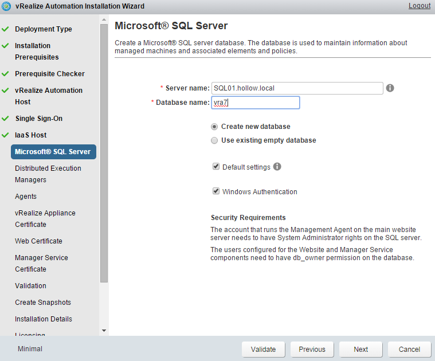435x361 pixels.
Task: Click the info icon next to Default settings
Action: click(277, 167)
